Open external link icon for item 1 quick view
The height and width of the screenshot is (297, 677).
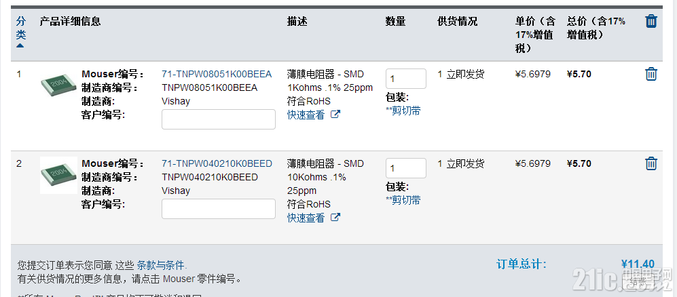coord(335,115)
